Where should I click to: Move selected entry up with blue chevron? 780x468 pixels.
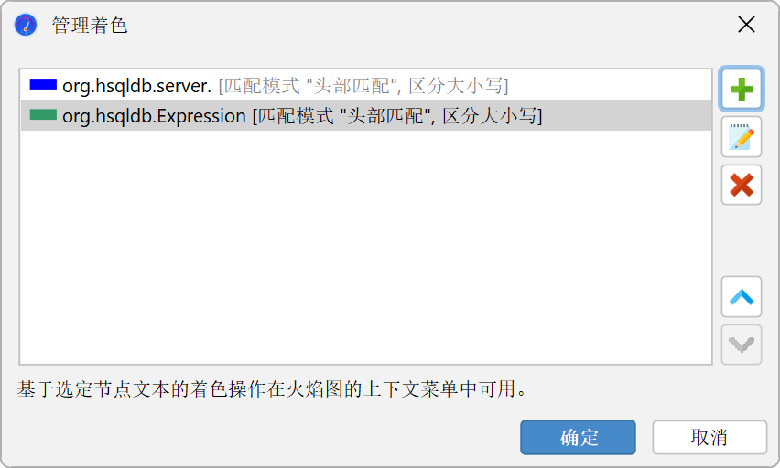742,296
